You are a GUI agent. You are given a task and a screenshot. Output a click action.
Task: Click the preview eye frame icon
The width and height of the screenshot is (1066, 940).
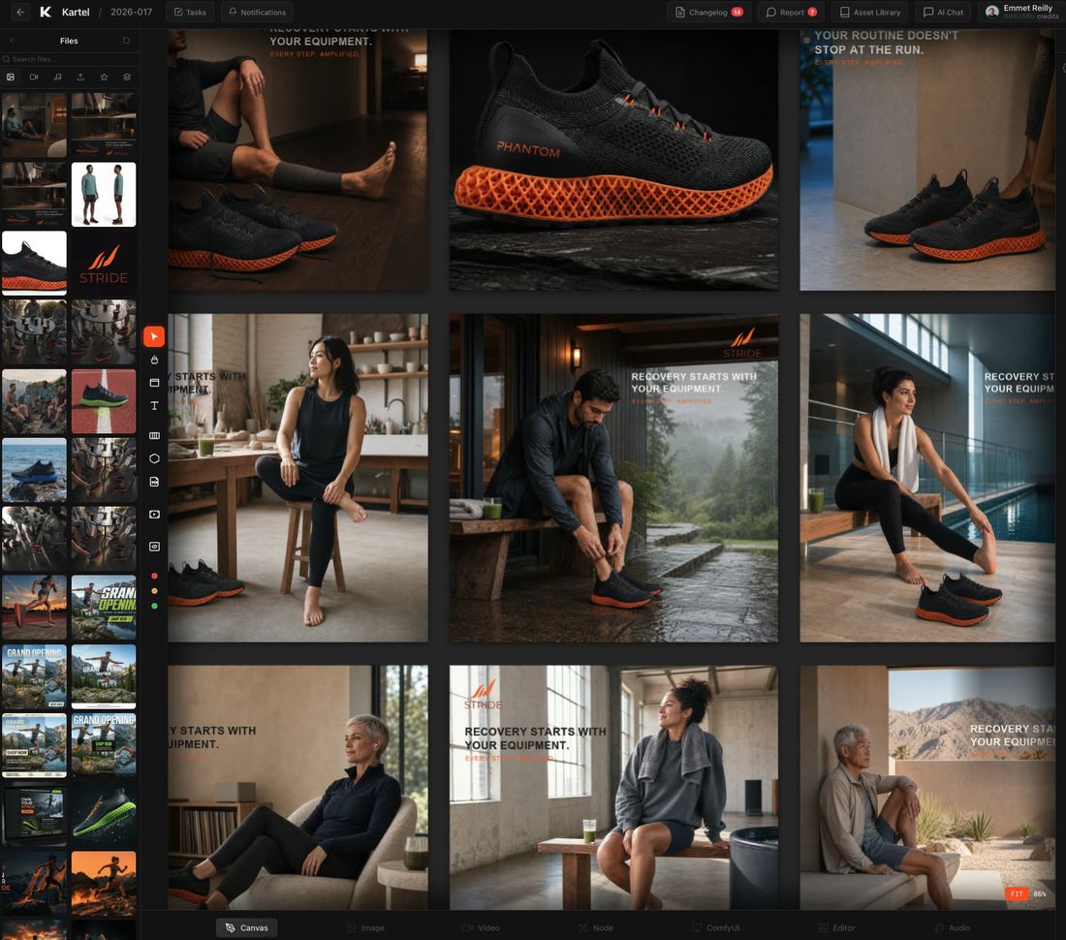154,547
